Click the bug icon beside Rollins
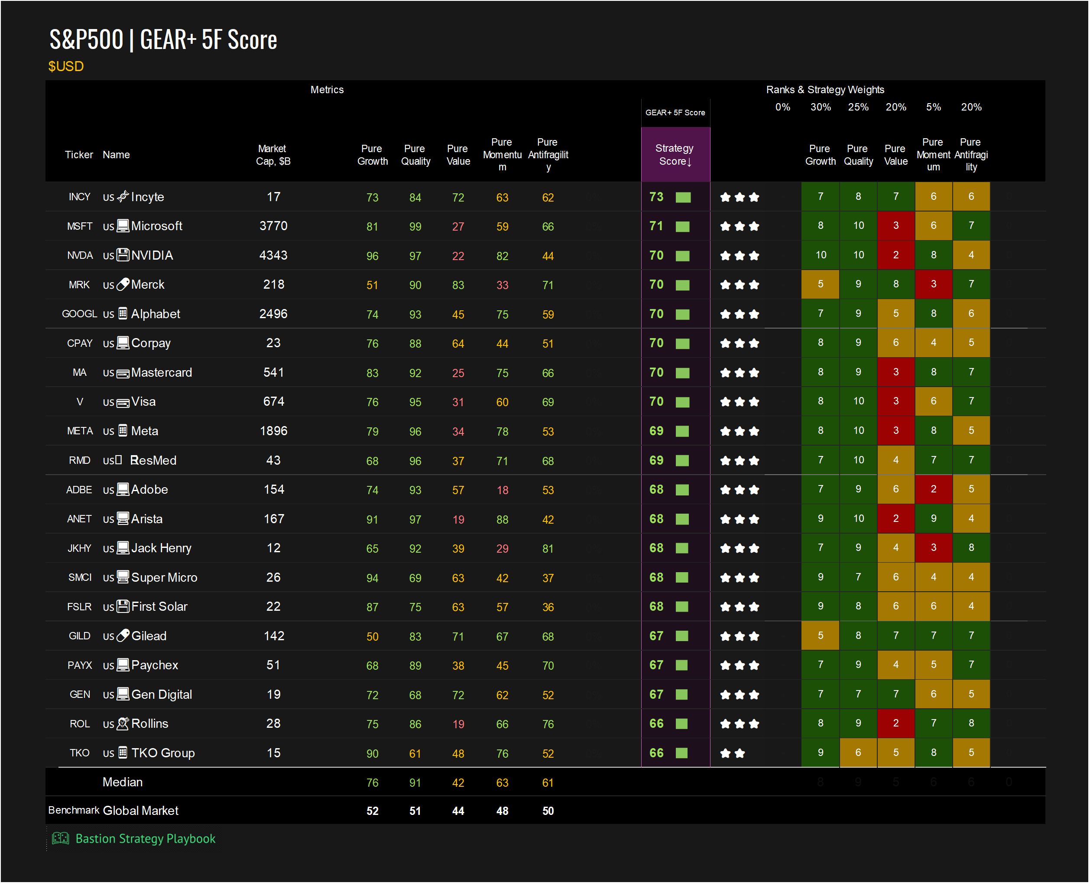 coord(123,723)
